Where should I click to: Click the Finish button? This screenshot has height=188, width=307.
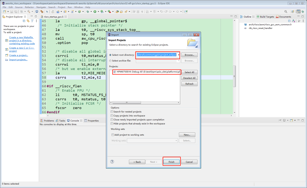pos(171,162)
